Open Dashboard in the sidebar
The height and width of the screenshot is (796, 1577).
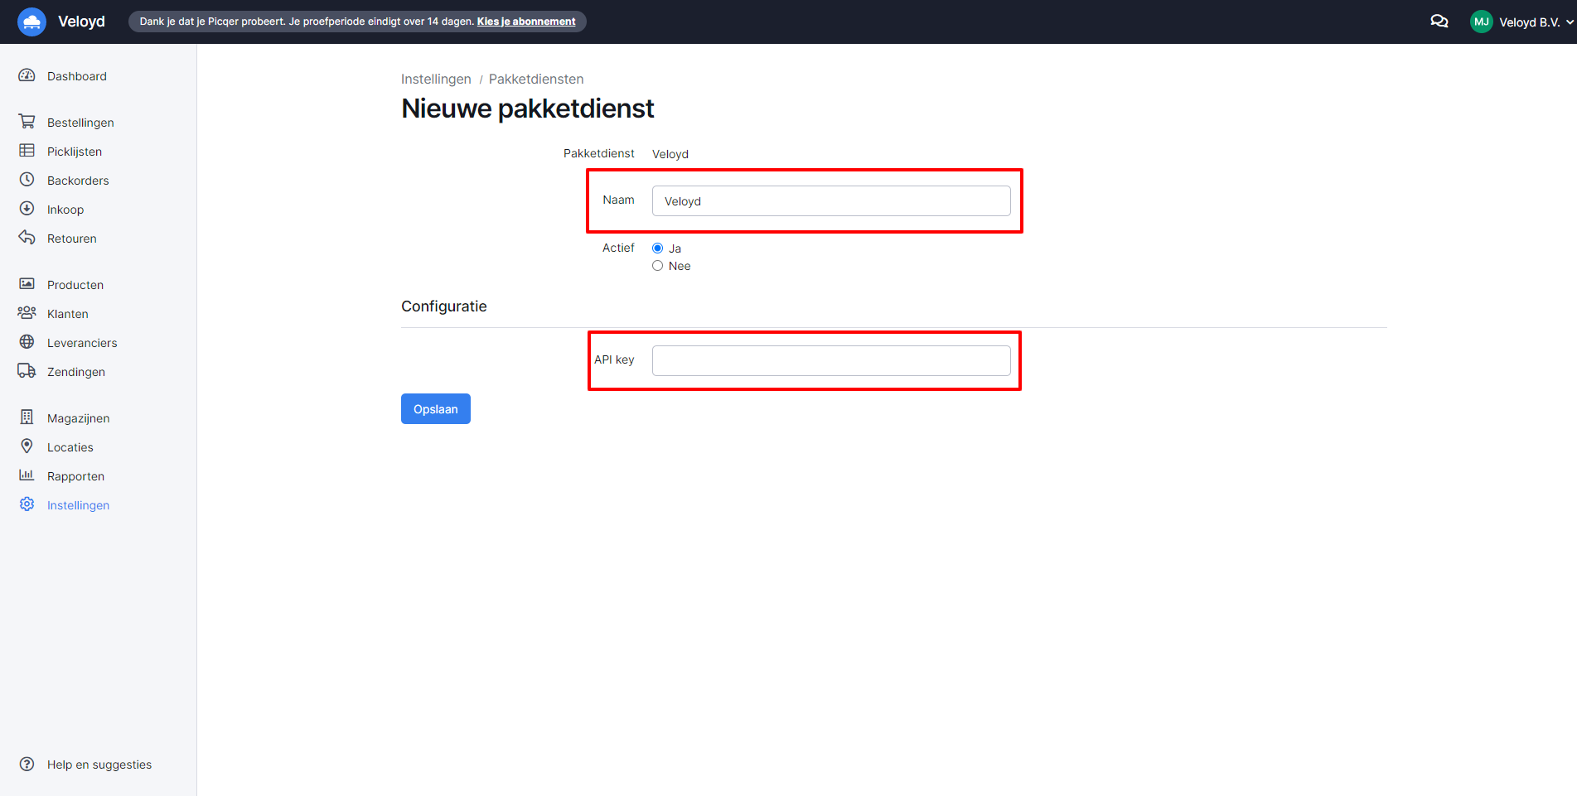77,76
